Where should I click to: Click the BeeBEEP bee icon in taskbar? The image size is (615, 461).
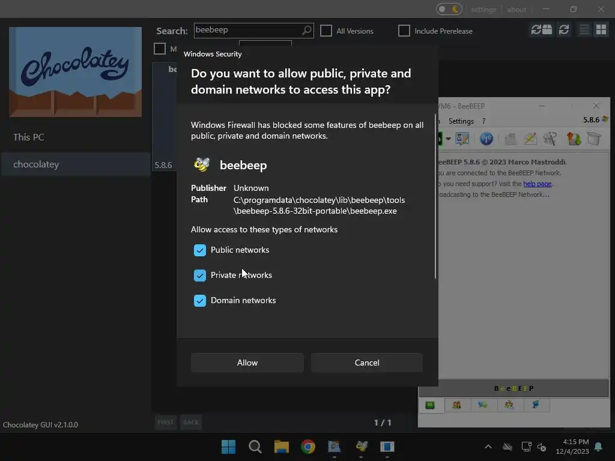coord(361,447)
